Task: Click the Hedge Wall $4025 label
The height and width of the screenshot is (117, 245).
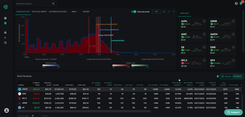Action: [106, 35]
